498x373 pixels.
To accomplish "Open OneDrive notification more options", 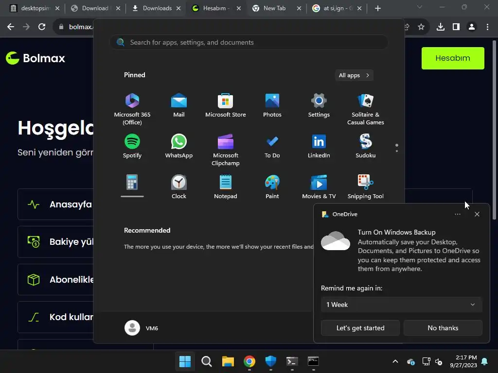I will click(x=457, y=214).
